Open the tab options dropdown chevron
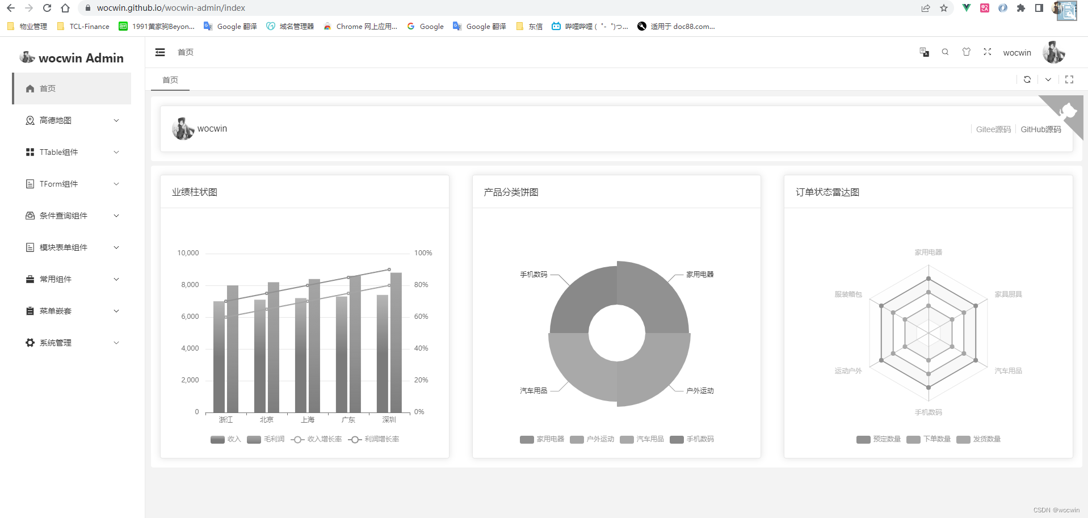The height and width of the screenshot is (518, 1088). (x=1048, y=79)
